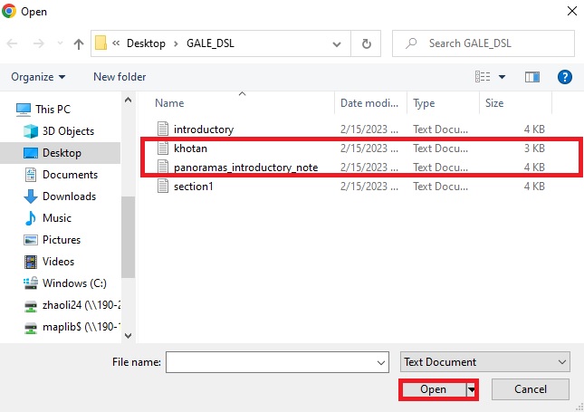Open Videos in the sidebar

pyautogui.click(x=49, y=261)
